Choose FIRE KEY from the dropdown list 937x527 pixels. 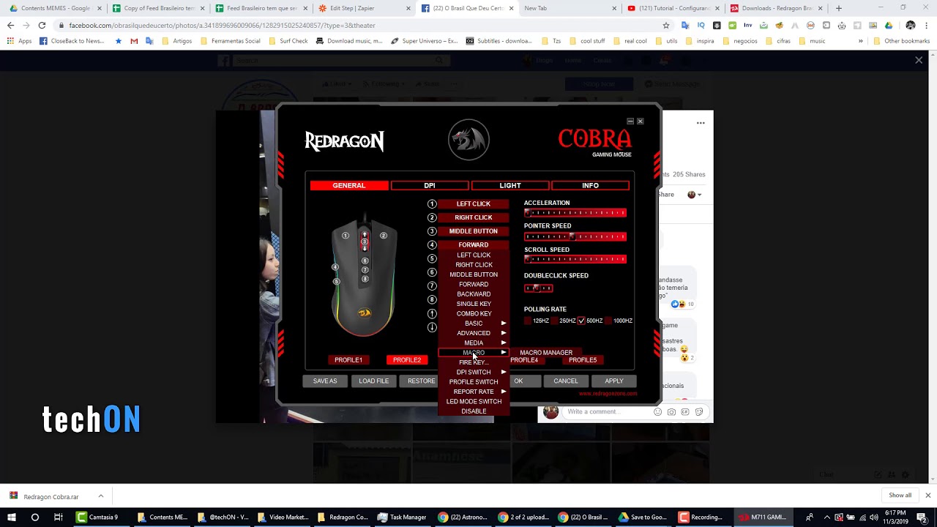pyautogui.click(x=474, y=362)
